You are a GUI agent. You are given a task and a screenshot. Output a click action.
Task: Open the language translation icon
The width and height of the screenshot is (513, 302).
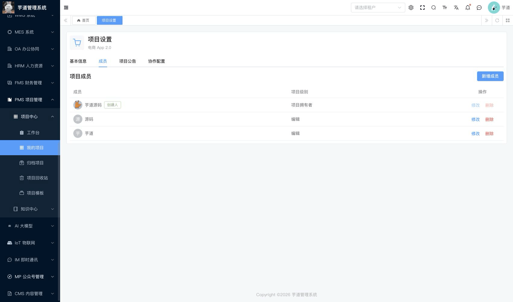coord(456,8)
